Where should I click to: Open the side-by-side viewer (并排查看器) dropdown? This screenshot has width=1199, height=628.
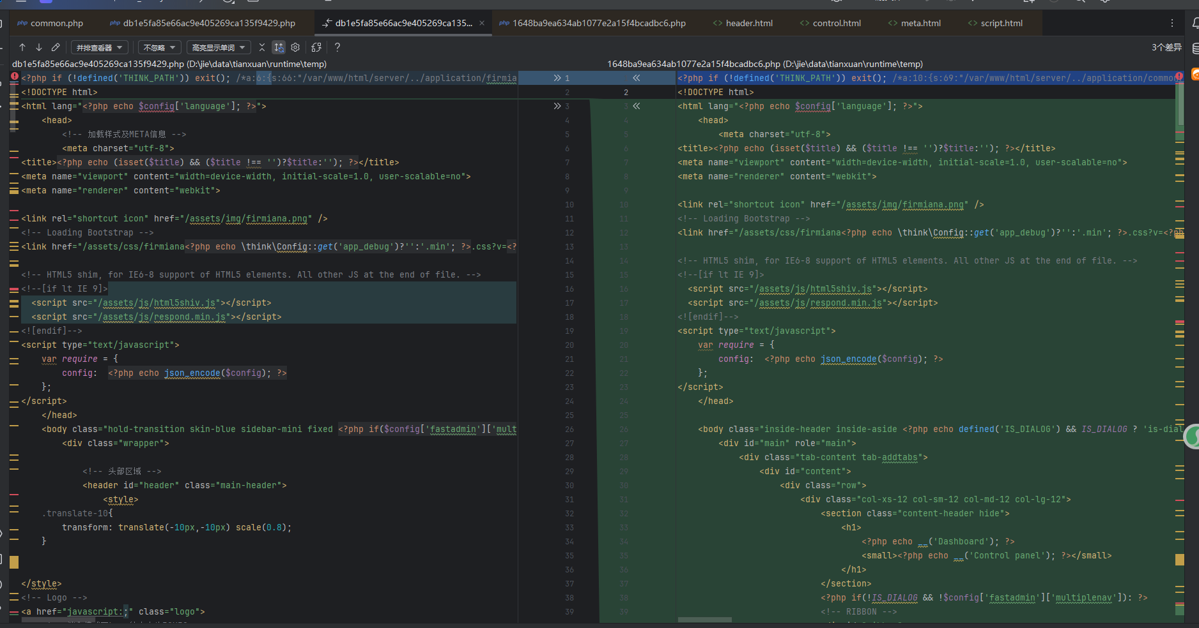pyautogui.click(x=100, y=48)
